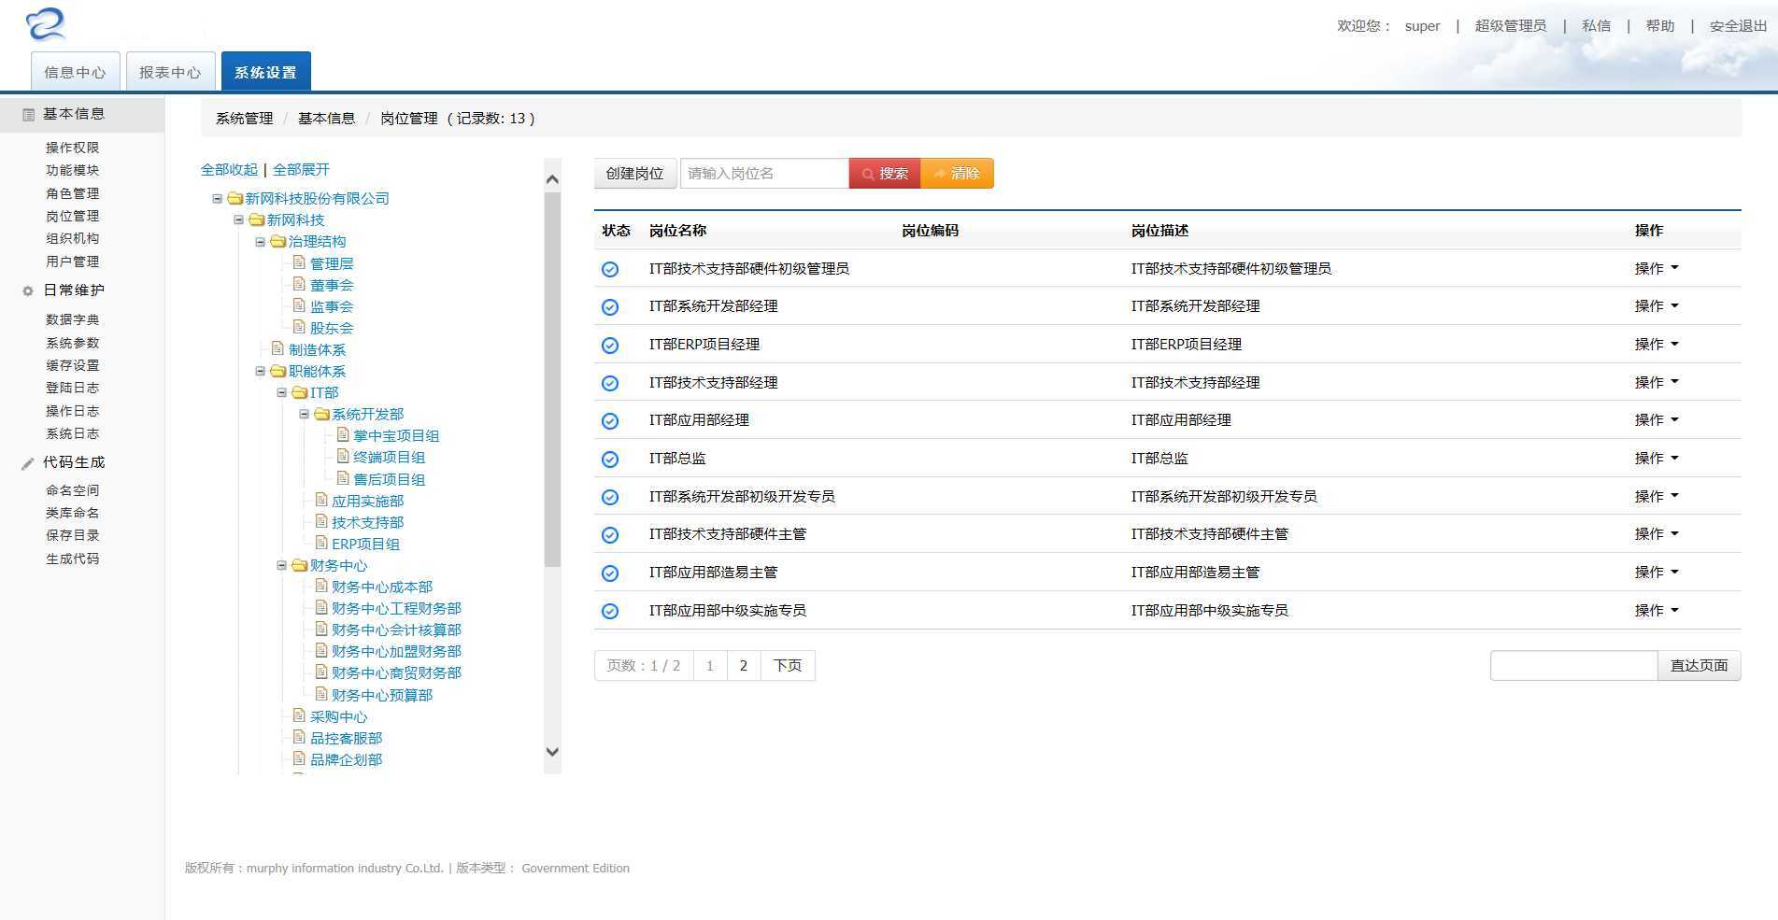Open 生成代码 in the sidebar menu
This screenshot has width=1778, height=920.
point(72,559)
